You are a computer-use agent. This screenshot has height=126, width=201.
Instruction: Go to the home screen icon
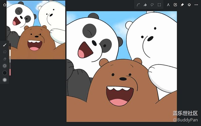(x=4, y=5)
